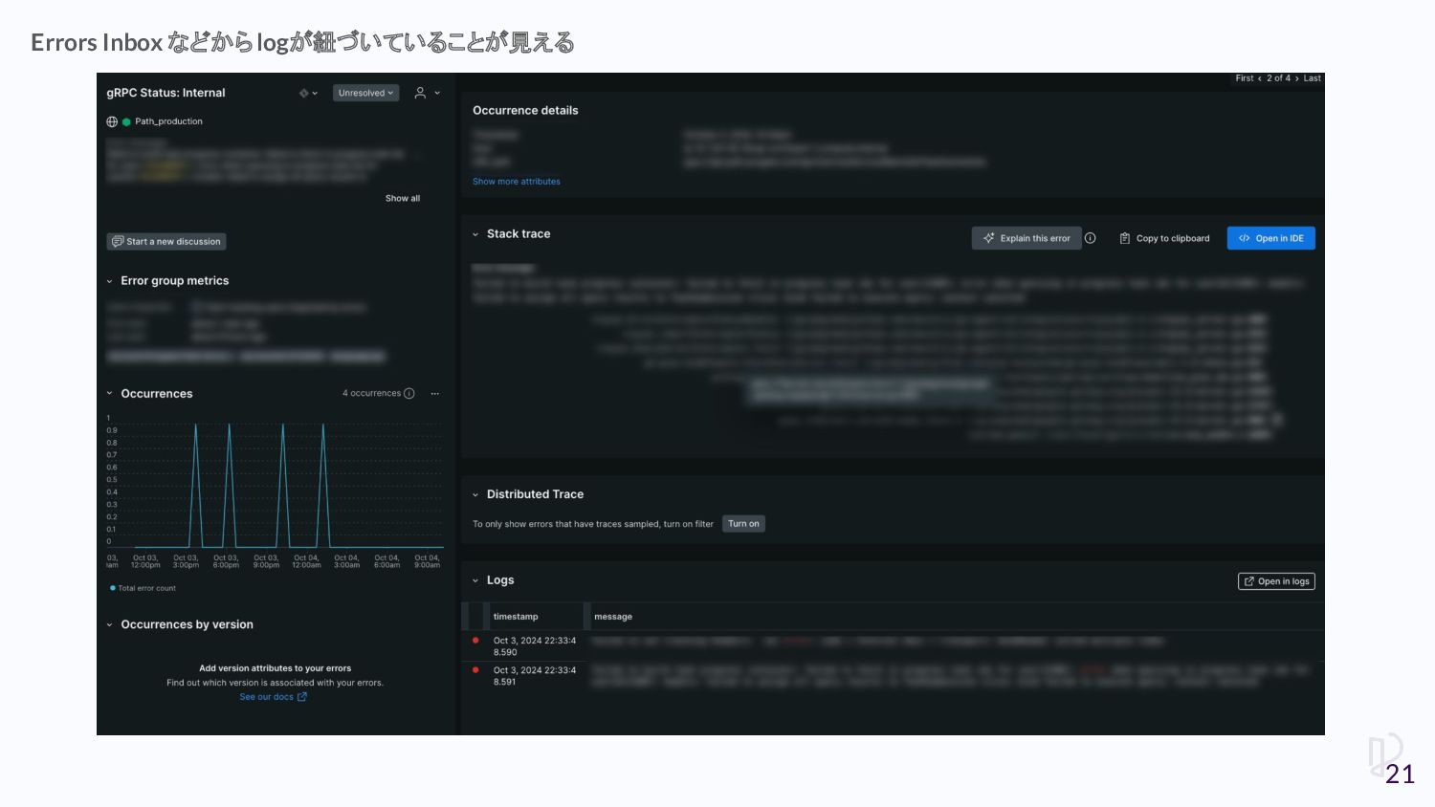Screen dimensions: 1435x807
Task: Click the blue Open in IDE button
Action: click(x=1271, y=238)
